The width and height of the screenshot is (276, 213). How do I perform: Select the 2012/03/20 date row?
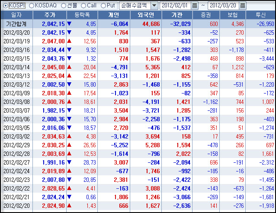(x=138, y=32)
